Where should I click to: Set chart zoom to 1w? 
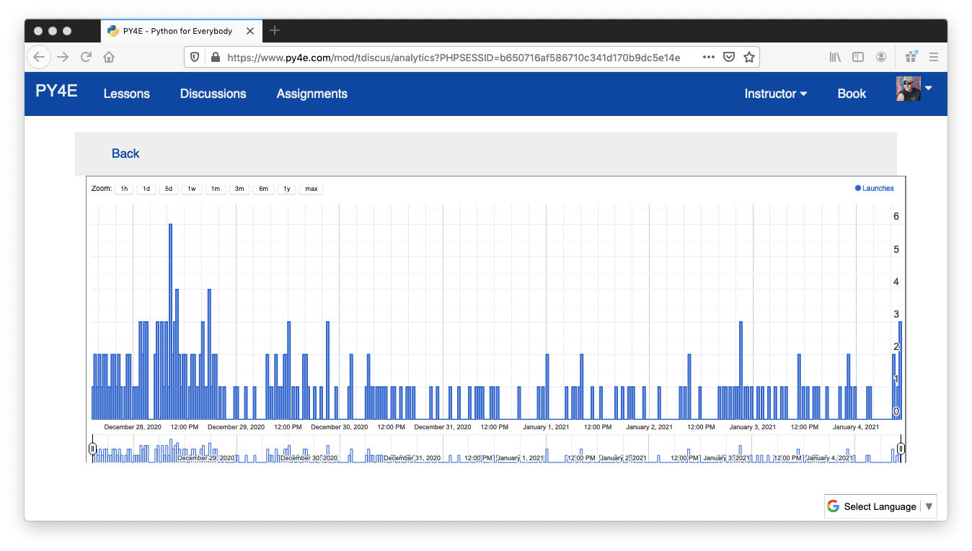tap(192, 189)
